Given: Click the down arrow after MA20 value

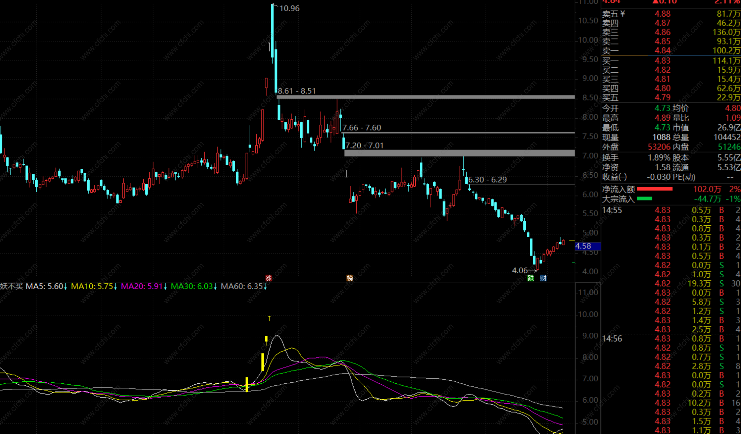Looking at the screenshot, I should pos(165,287).
